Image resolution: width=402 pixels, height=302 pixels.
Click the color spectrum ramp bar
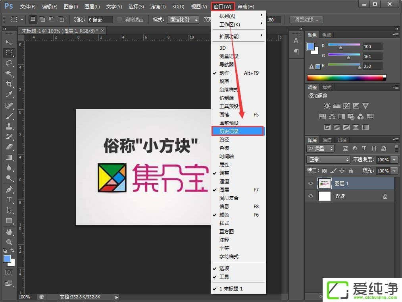346,77
